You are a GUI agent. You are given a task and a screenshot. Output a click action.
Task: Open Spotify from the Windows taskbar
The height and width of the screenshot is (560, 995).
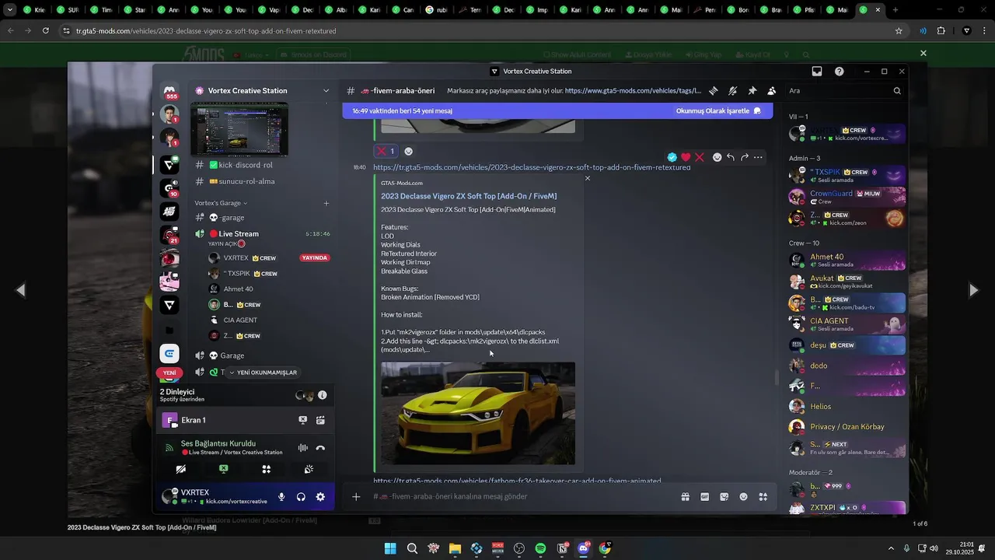(x=540, y=548)
